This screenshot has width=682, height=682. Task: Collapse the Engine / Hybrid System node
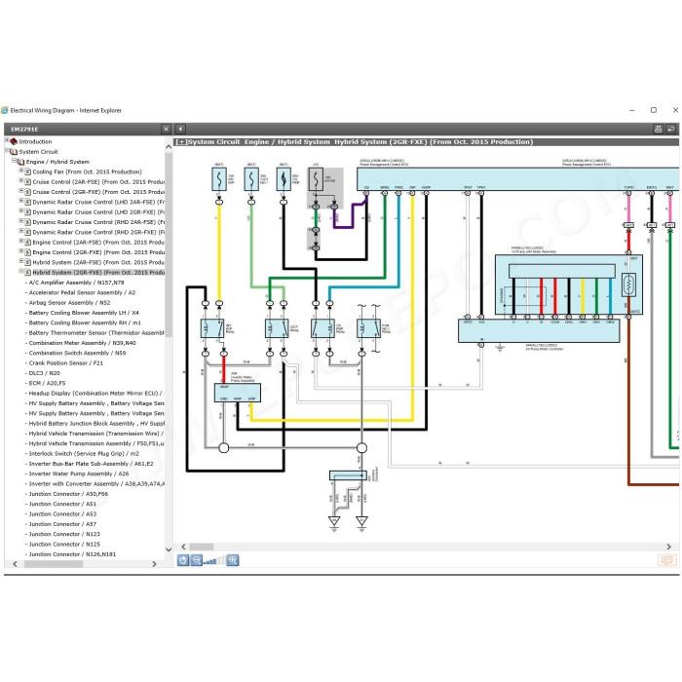click(x=14, y=161)
